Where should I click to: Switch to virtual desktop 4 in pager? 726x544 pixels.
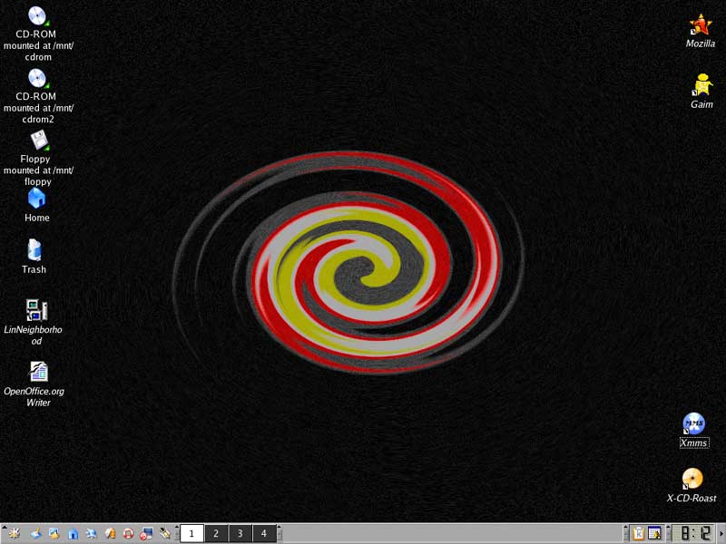[x=264, y=534]
